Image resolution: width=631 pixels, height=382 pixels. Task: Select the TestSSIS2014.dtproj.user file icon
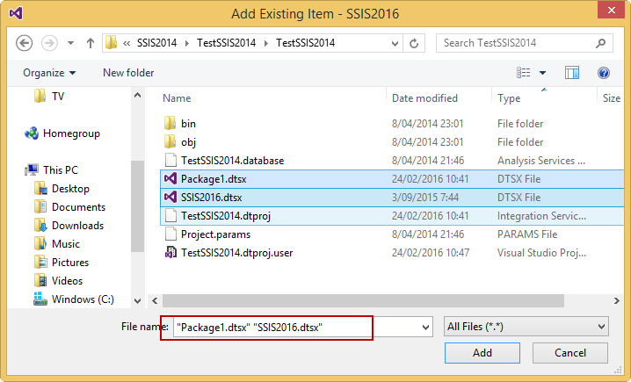(171, 253)
